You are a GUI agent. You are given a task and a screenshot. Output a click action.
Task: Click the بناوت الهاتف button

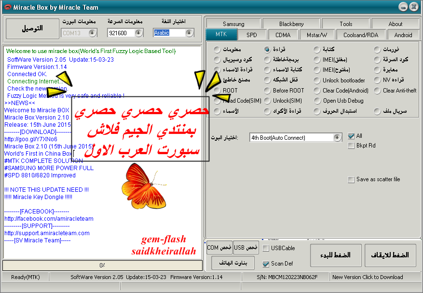pos(233,263)
